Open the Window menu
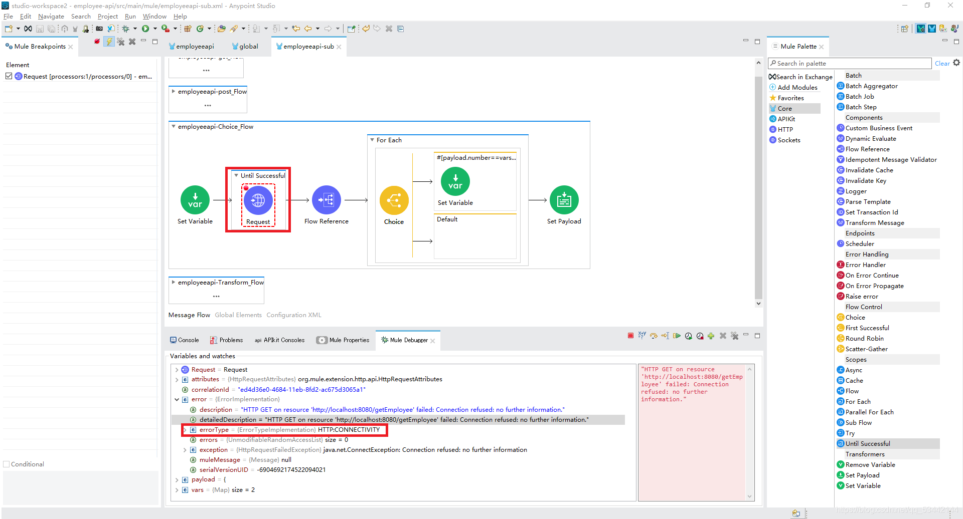 [x=154, y=17]
